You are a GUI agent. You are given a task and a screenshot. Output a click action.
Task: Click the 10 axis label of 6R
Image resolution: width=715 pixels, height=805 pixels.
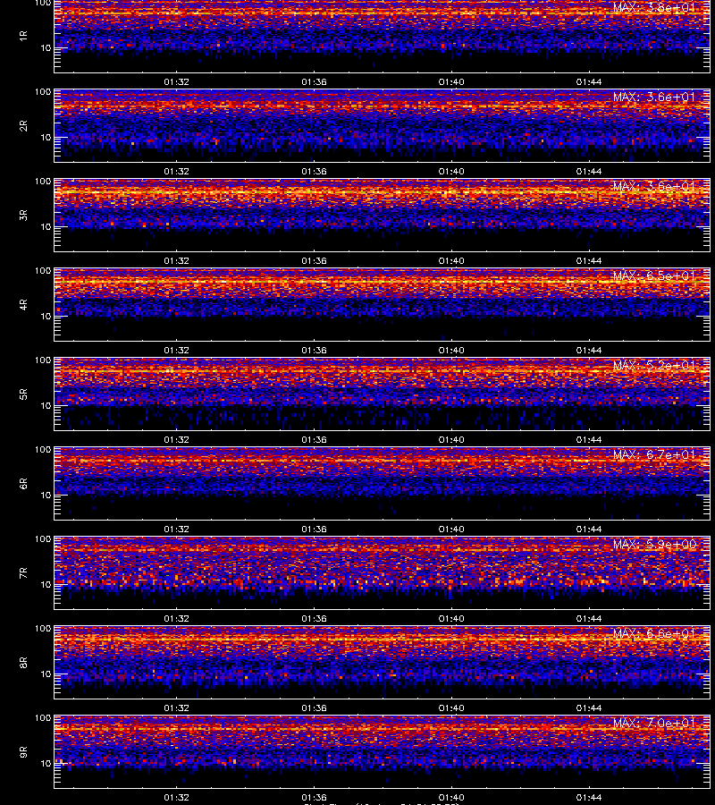[46, 496]
